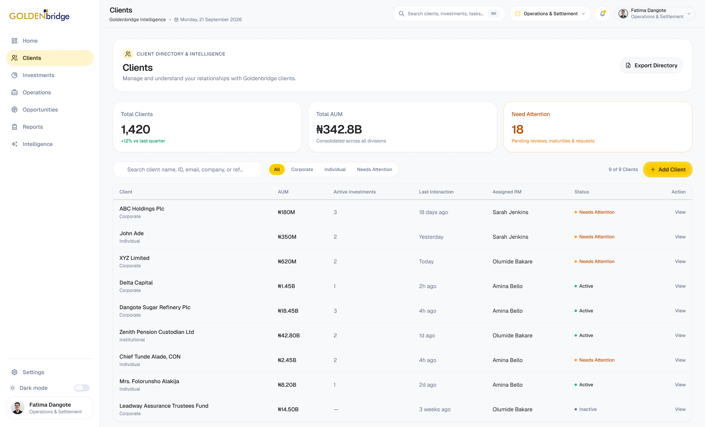
Task: Click the Export Directory button
Action: [x=651, y=65]
